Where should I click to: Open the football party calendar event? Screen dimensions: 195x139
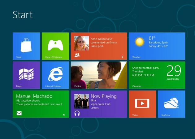[x=145, y=71]
